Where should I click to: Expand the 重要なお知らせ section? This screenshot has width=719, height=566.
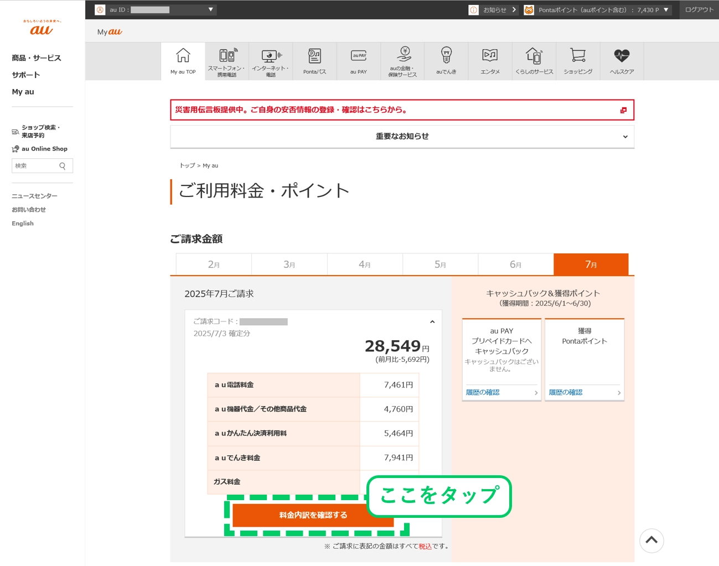point(402,136)
